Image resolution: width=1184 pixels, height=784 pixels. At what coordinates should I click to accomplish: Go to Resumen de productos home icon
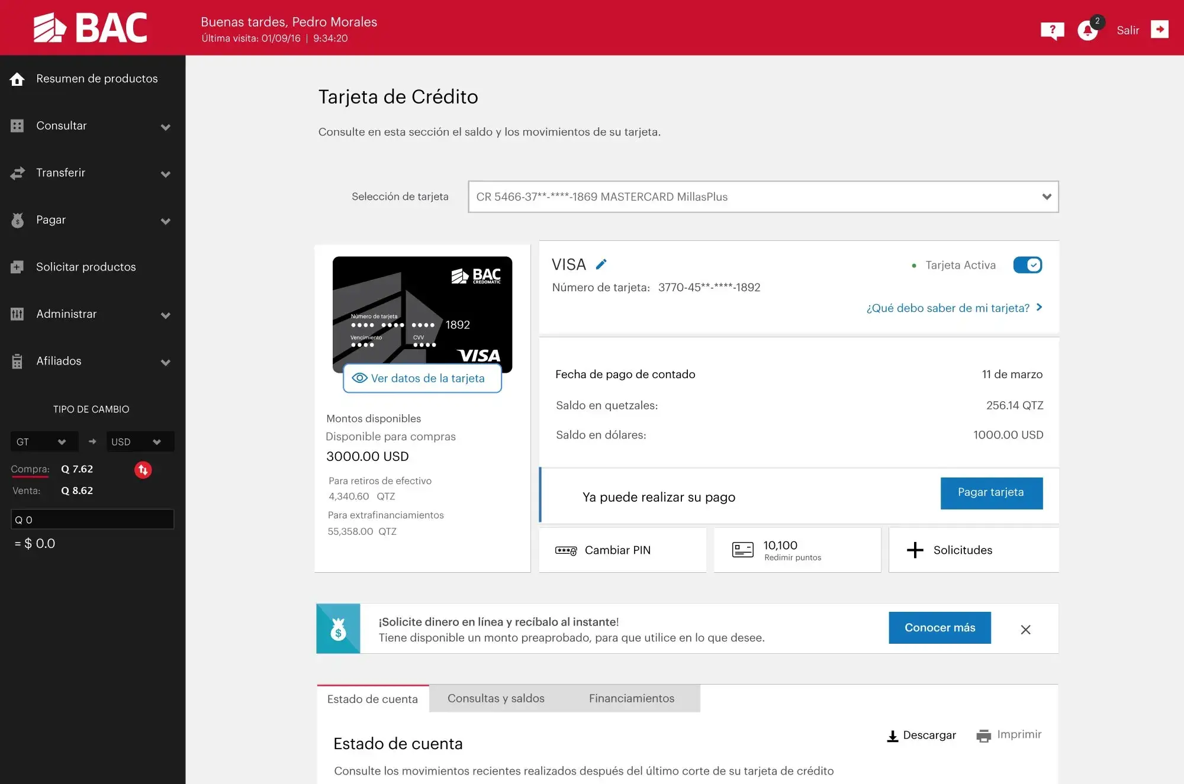pyautogui.click(x=17, y=79)
